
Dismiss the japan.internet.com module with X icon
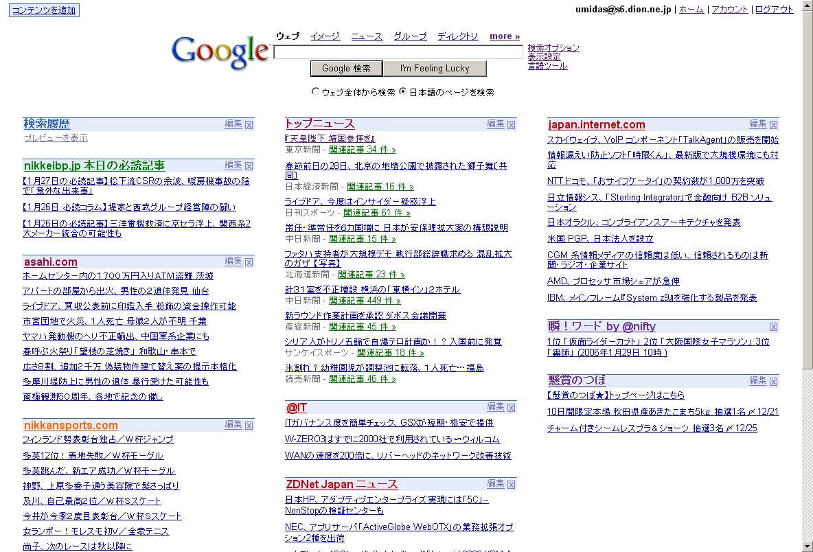tap(773, 125)
